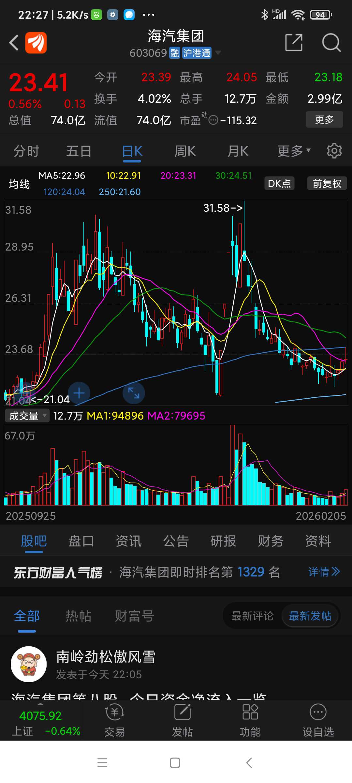Switch the 前复权 adjustment option
The height and width of the screenshot is (783, 352).
327,183
